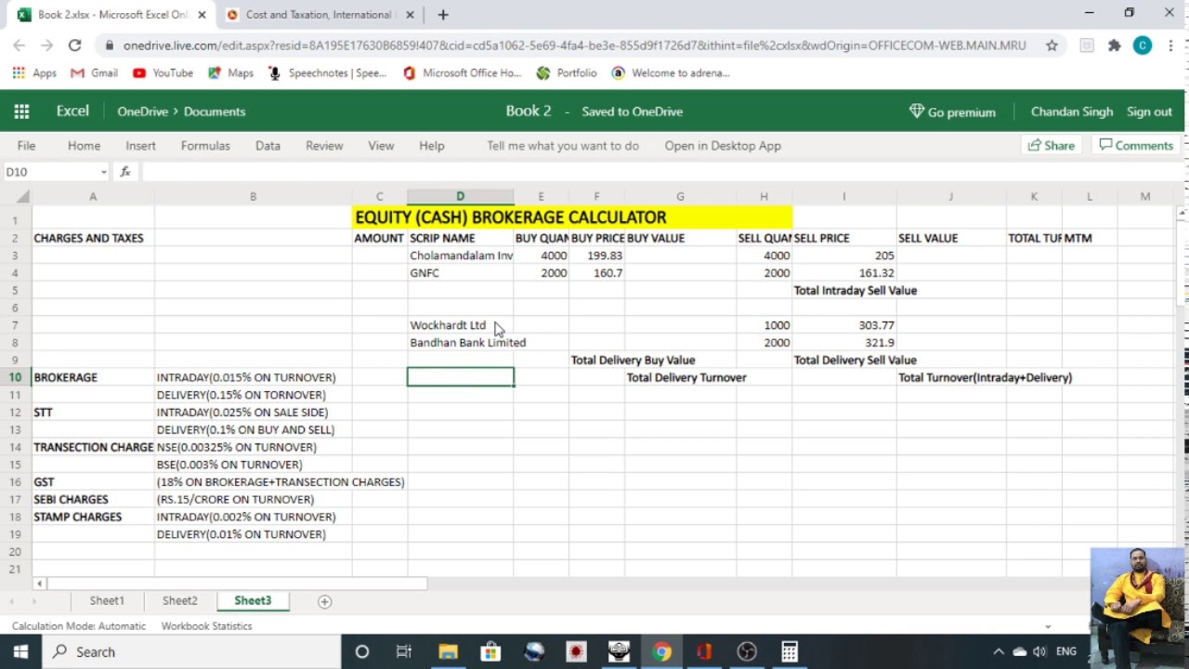Click the fx insert function icon
The height and width of the screenshot is (669, 1189).
[125, 172]
